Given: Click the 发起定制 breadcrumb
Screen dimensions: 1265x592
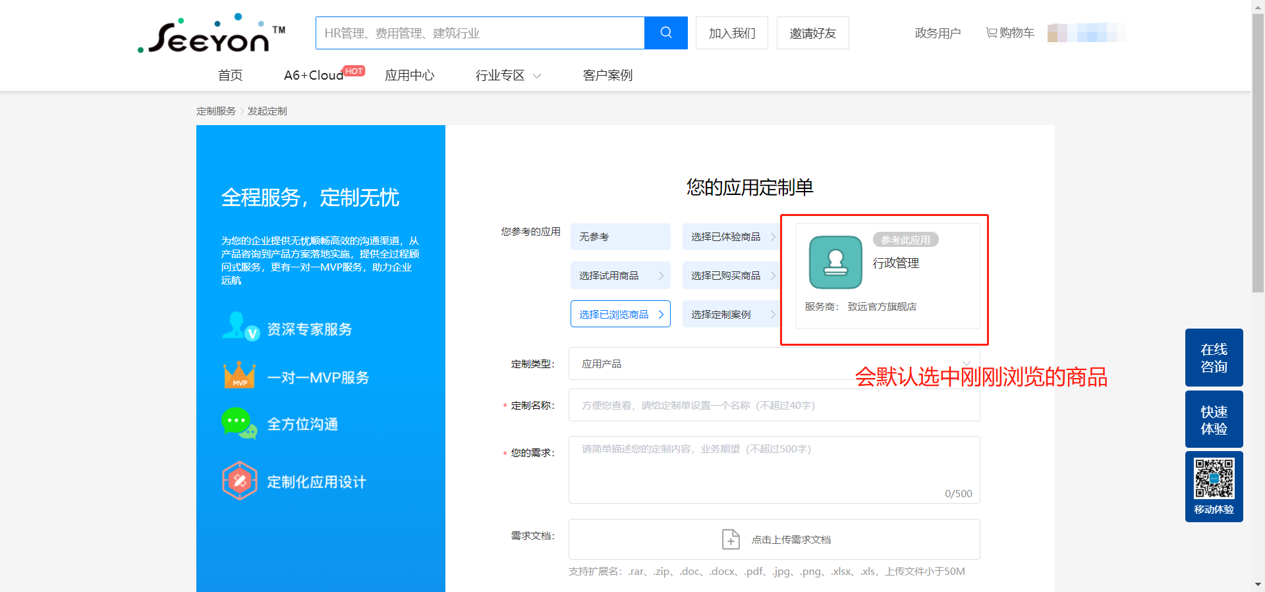Looking at the screenshot, I should click(x=267, y=111).
